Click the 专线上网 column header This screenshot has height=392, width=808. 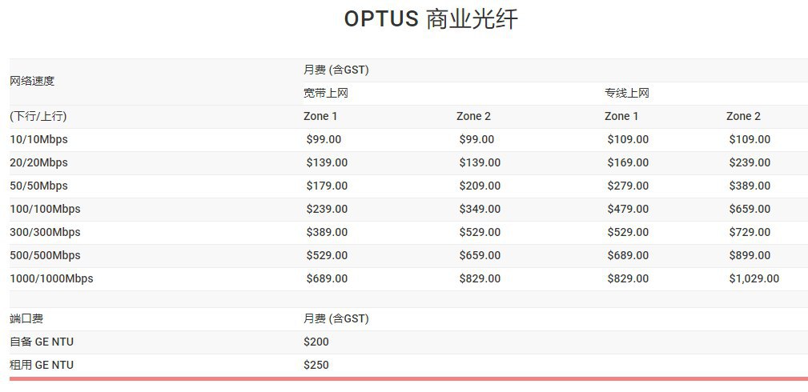tap(626, 93)
